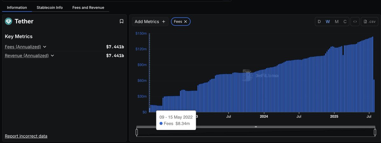381x143 pixels.
Task: Click the plus icon in Add Metrics
Action: tap(164, 22)
